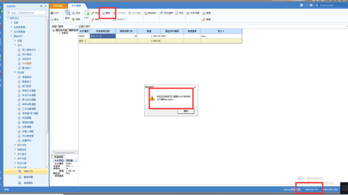Collapse the 固定资产 tree node
The image size is (348, 195).
[11, 36]
